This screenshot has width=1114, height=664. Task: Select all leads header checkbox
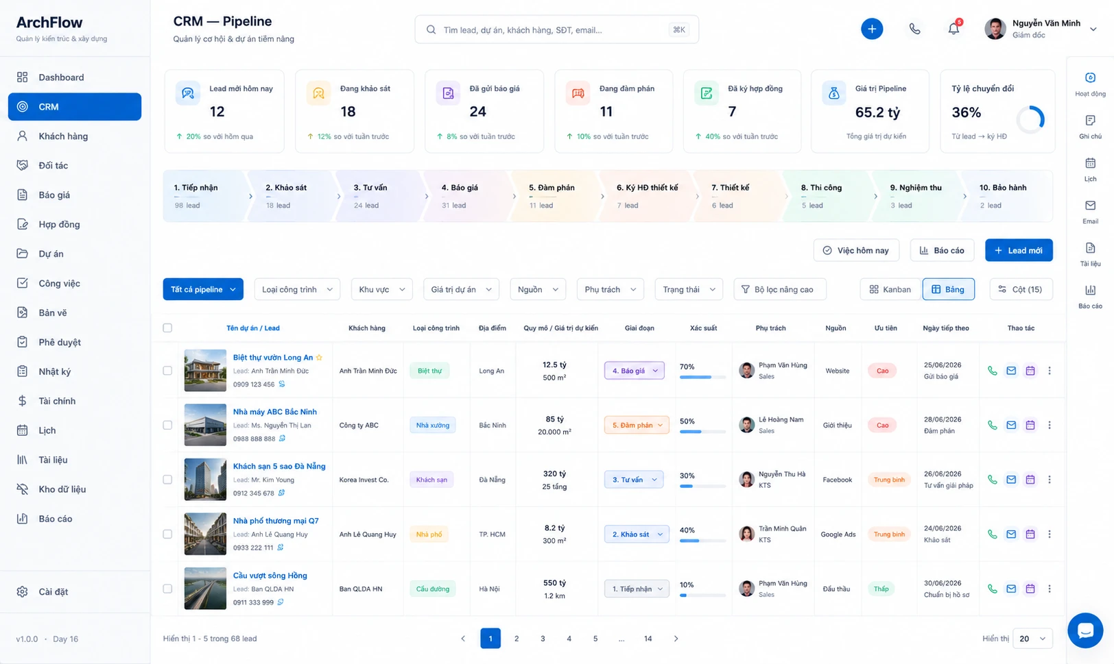point(167,328)
